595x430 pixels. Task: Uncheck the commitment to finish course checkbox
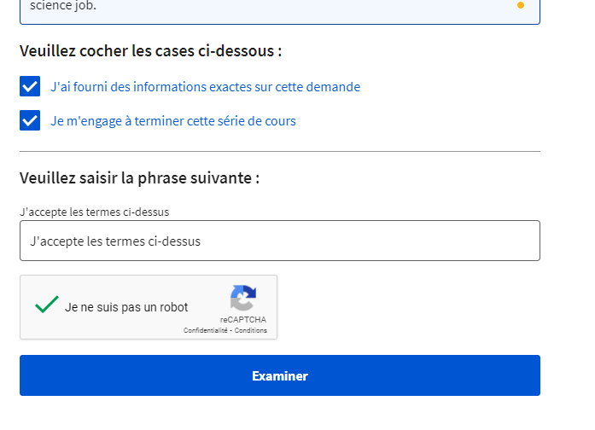point(30,120)
